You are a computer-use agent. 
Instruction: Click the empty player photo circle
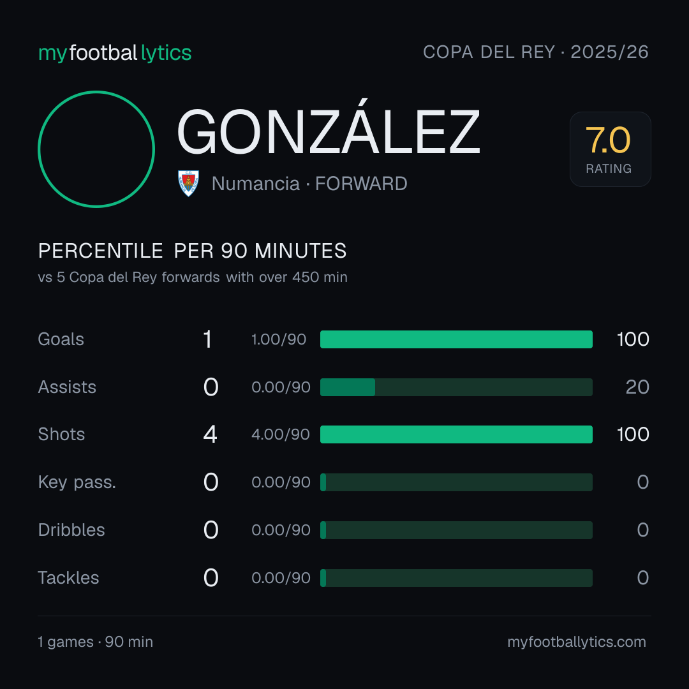tap(96, 149)
